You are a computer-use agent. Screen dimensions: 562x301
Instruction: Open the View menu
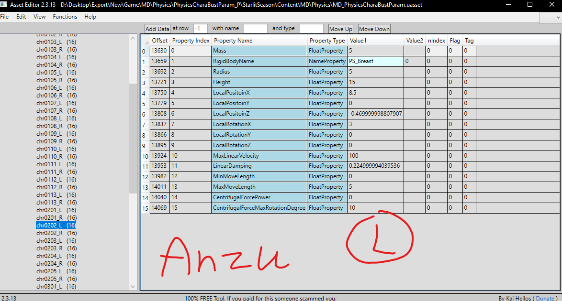click(x=39, y=17)
